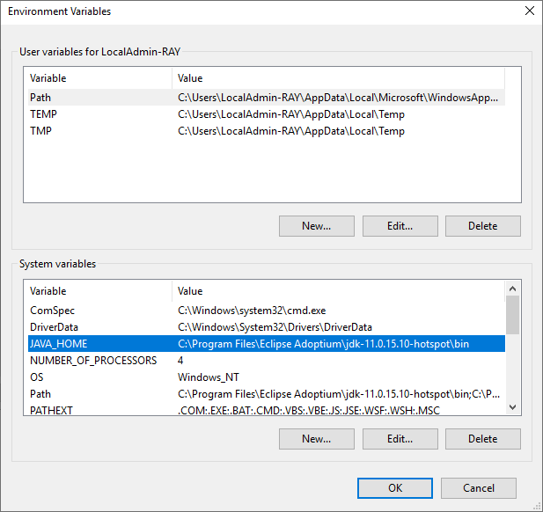Click Delete under system variables
Image resolution: width=543 pixels, height=512 pixels.
482,438
